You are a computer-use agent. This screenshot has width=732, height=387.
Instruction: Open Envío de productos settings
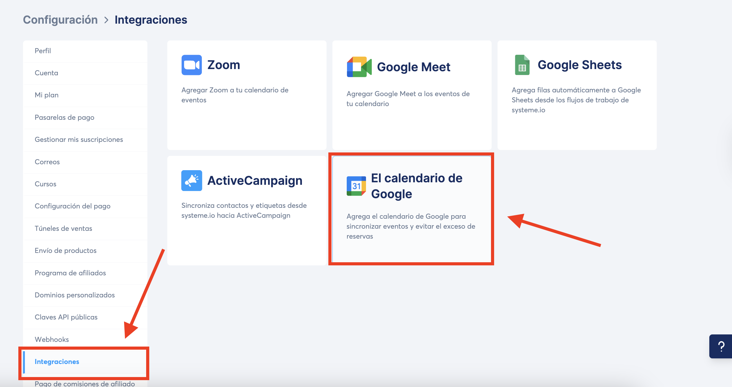tap(85, 250)
